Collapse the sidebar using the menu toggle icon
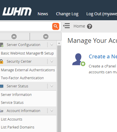This screenshot has height=132, width=117. 67,26
